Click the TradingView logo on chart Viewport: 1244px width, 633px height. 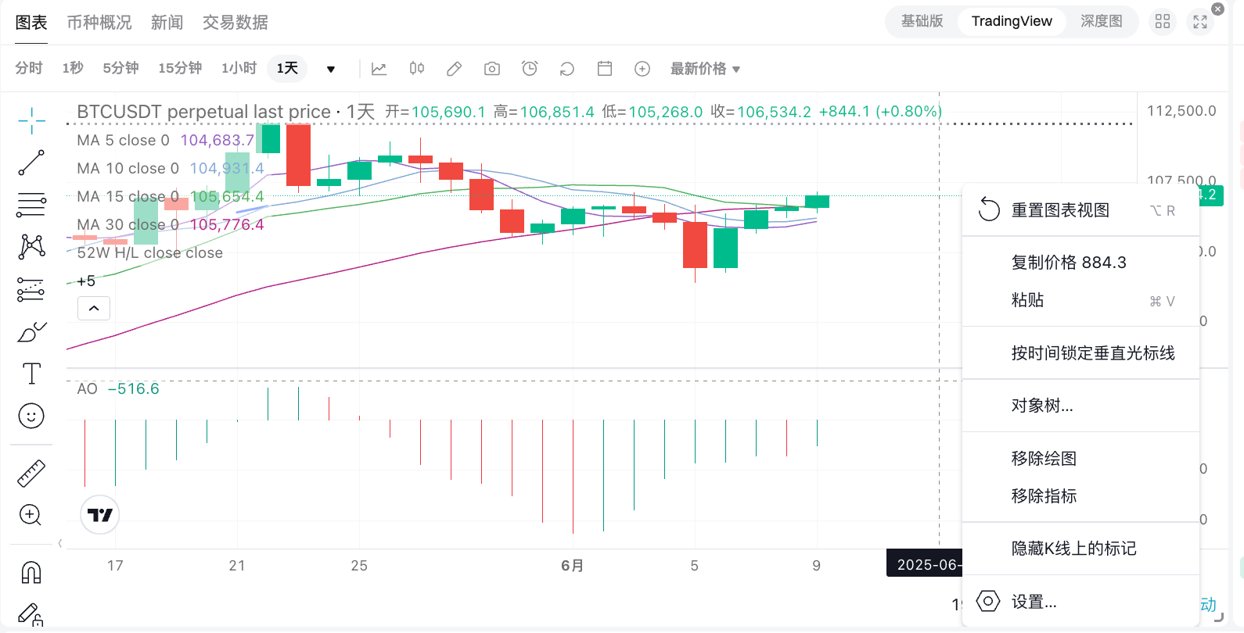100,515
